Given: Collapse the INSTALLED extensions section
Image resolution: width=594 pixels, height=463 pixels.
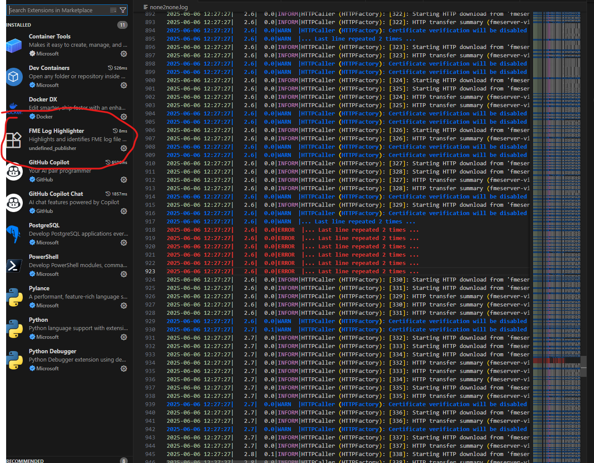Looking at the screenshot, I should point(19,25).
